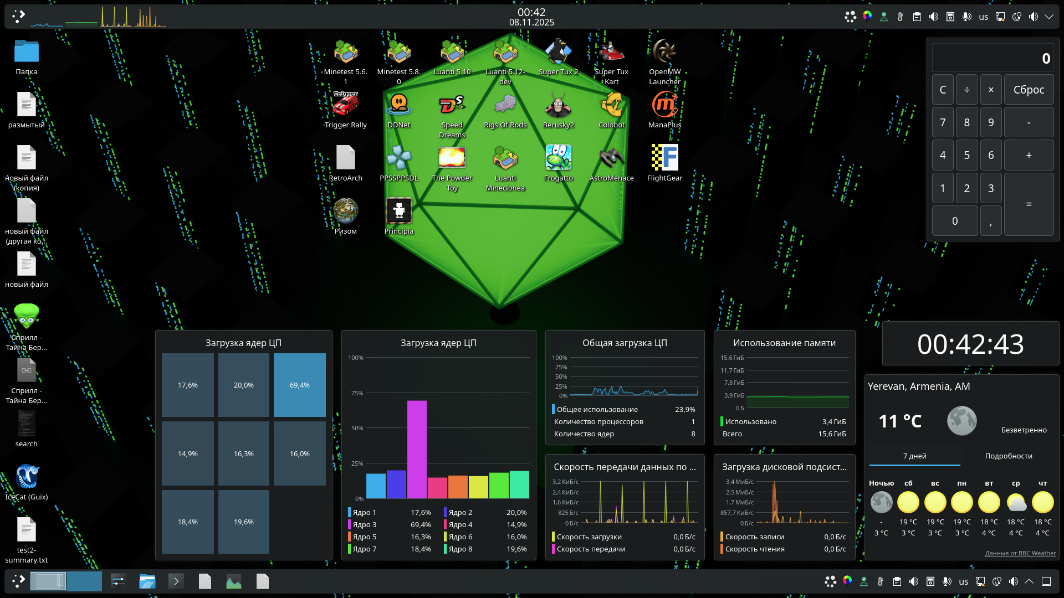Open the IceCat (Guix) browser icon

(27, 477)
